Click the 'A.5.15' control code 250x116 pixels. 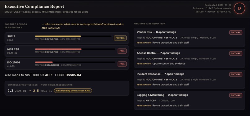(11, 66)
